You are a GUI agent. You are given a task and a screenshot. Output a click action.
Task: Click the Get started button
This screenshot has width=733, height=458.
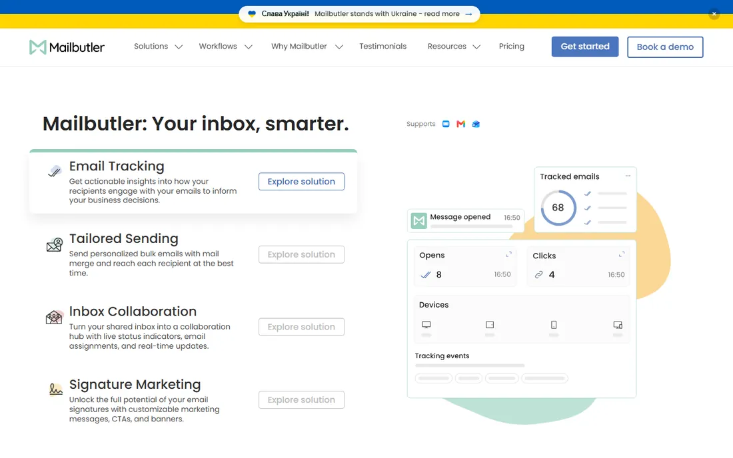click(x=585, y=47)
